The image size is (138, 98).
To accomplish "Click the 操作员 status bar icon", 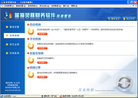I will click(x=42, y=96).
